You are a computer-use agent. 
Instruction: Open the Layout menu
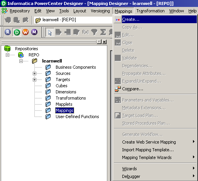pos(80,11)
